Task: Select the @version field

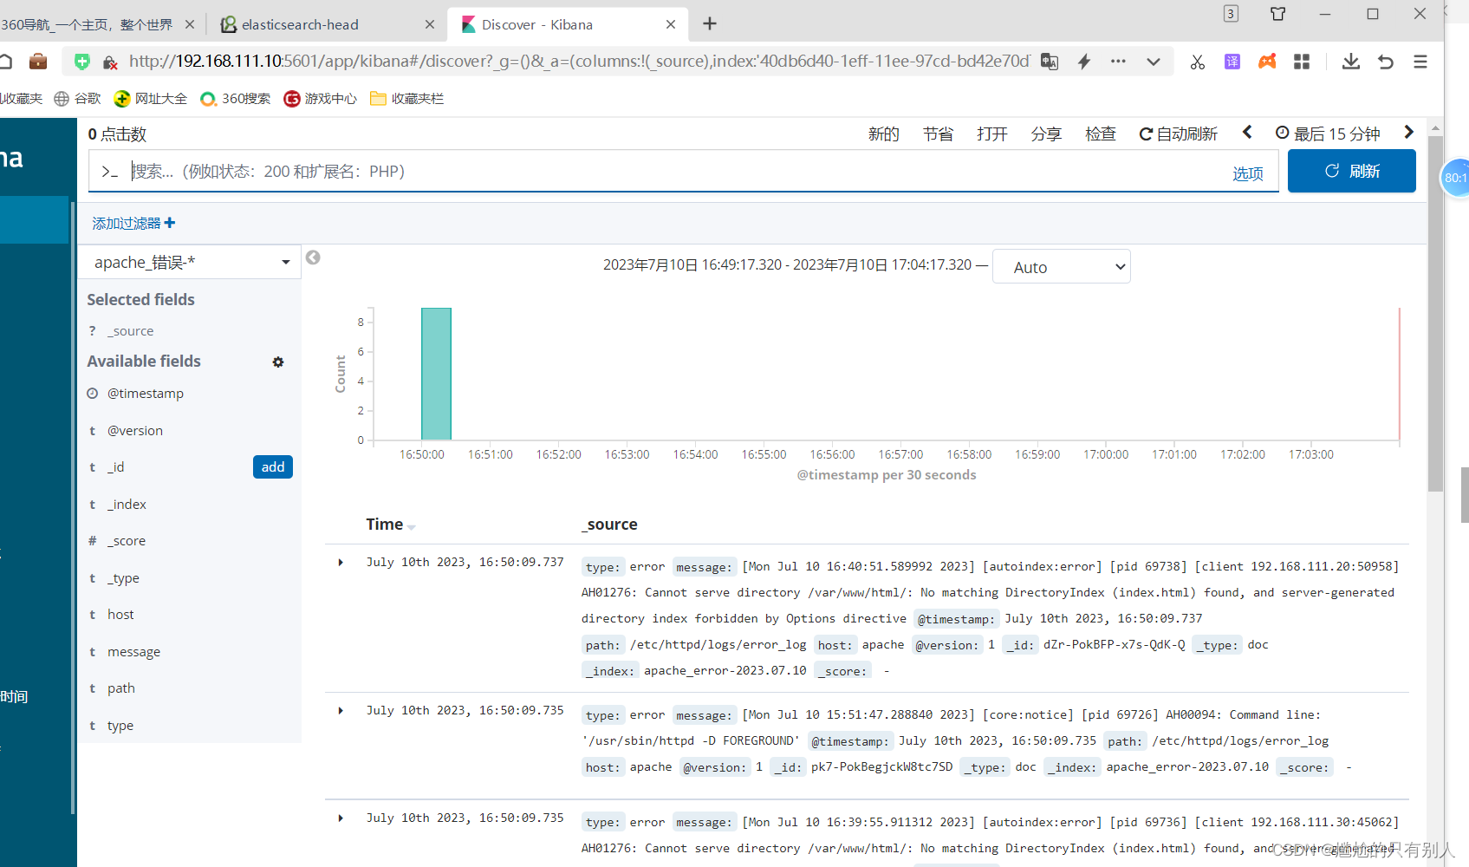Action: 134,431
